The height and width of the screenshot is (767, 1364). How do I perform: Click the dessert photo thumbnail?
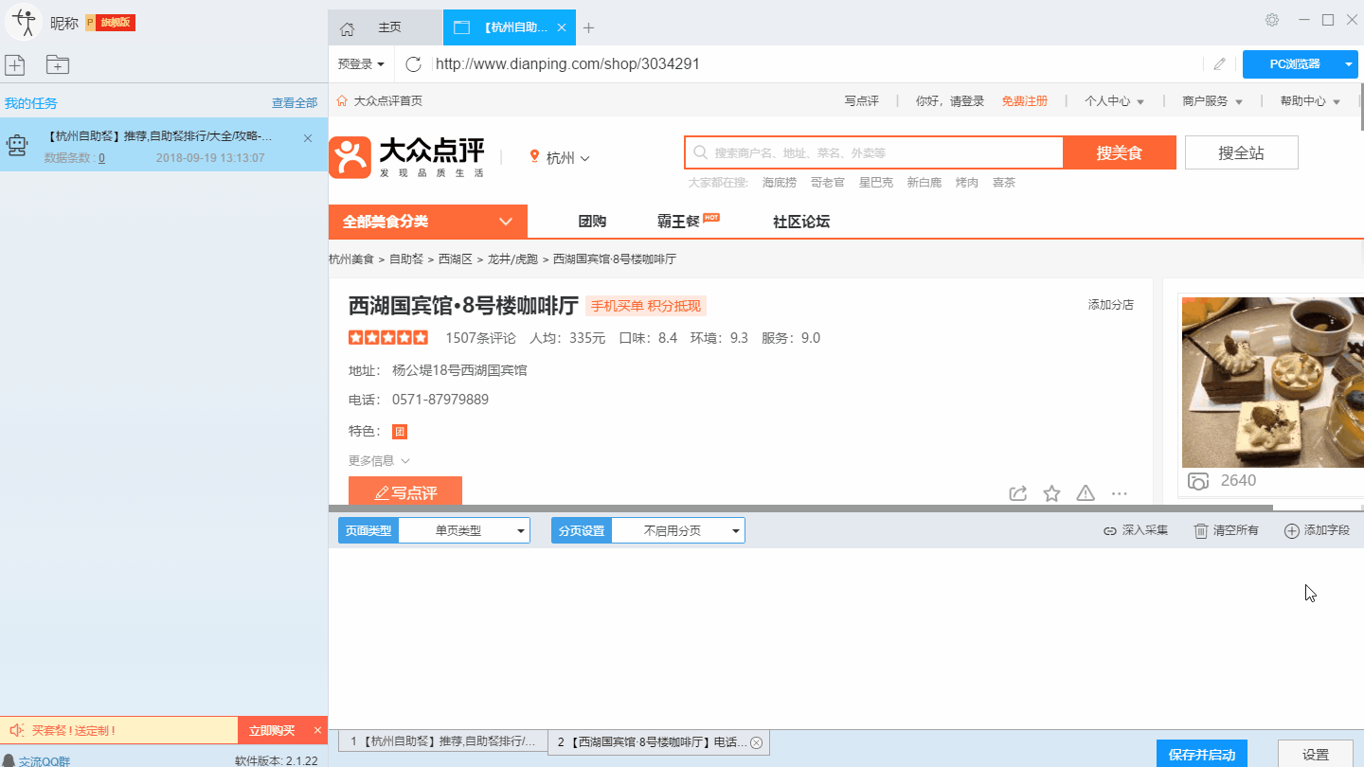pyautogui.click(x=1273, y=382)
